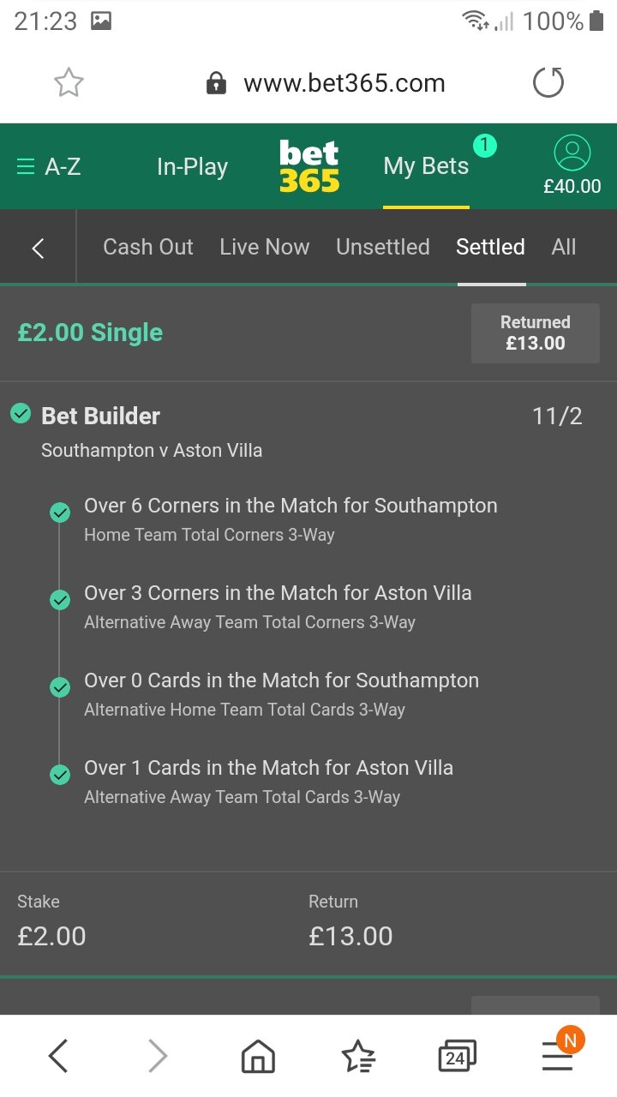This screenshot has width=617, height=1097.
Task: Switch to the Unsettled tab
Action: click(x=383, y=247)
